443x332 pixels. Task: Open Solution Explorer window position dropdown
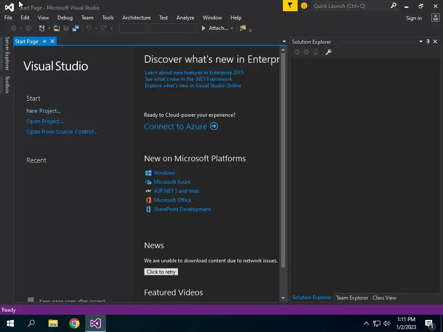(421, 41)
